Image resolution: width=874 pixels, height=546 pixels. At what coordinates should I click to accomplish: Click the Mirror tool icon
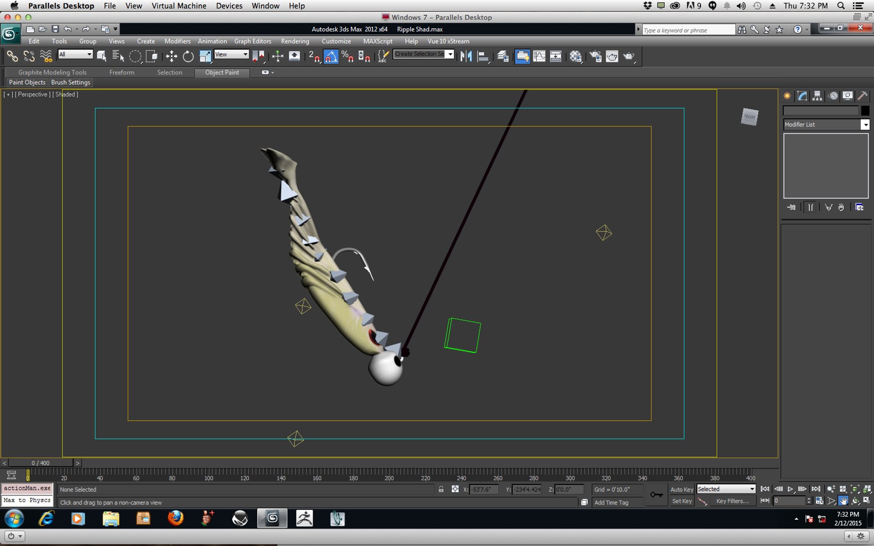point(466,56)
